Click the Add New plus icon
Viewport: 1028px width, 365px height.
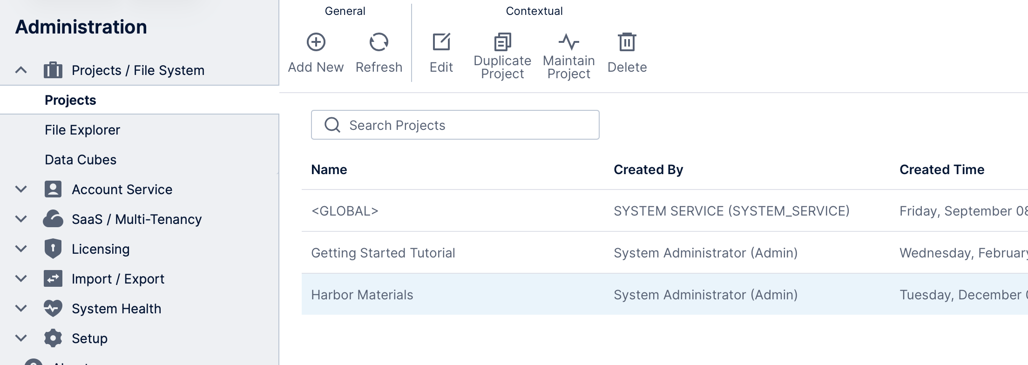[316, 42]
